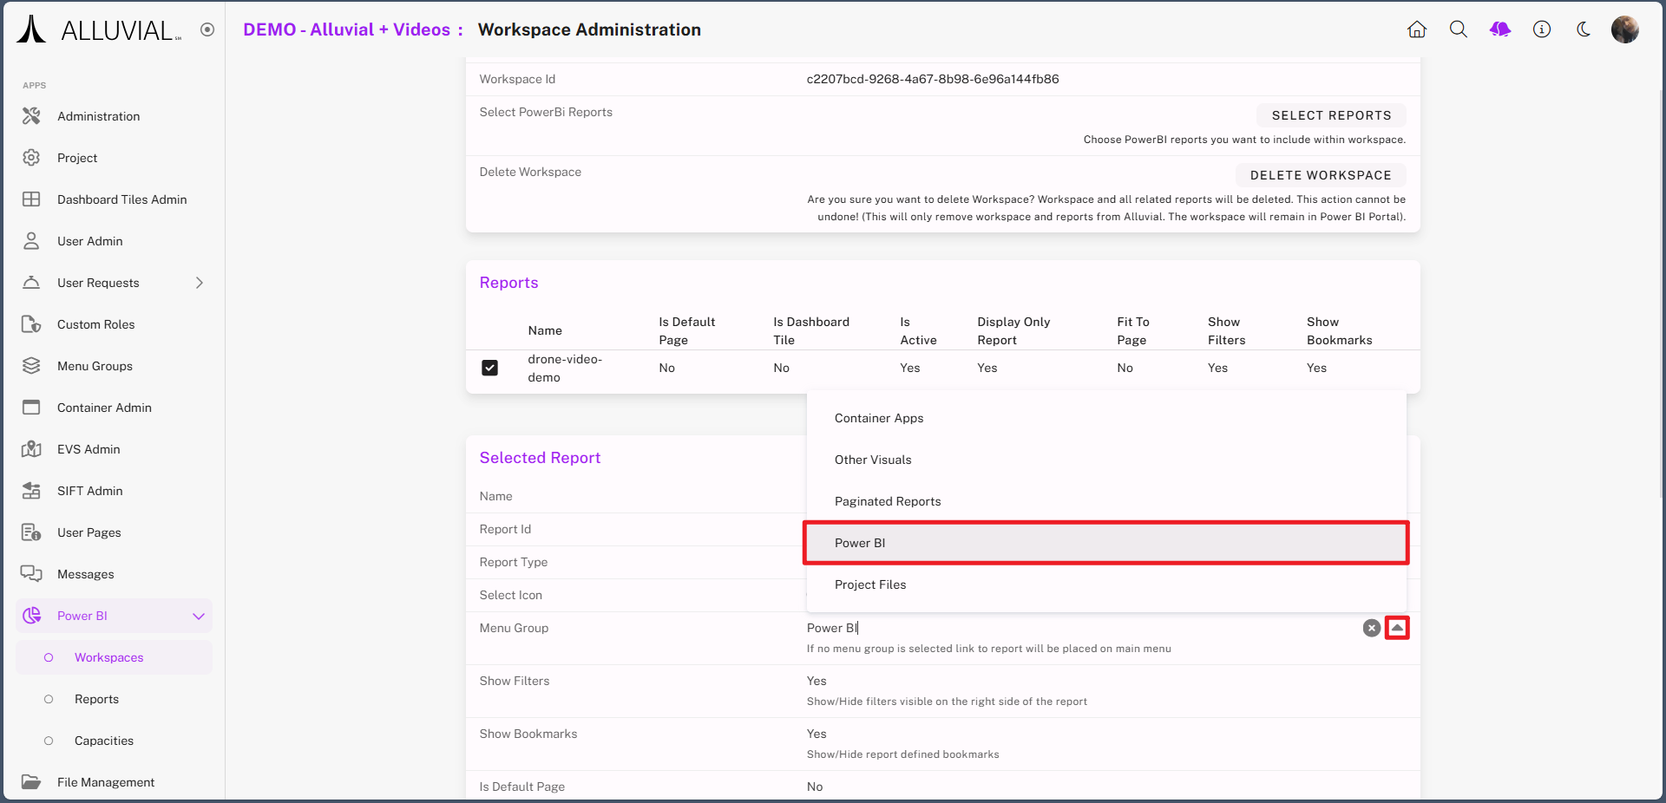
Task: Click the User Pages document icon
Action: point(31,532)
